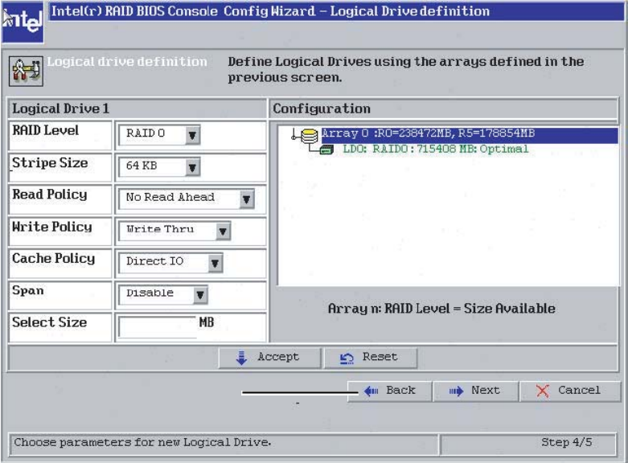Click the LD0 logical drive icon
Viewport: 628px width, 463px height.
tap(326, 150)
